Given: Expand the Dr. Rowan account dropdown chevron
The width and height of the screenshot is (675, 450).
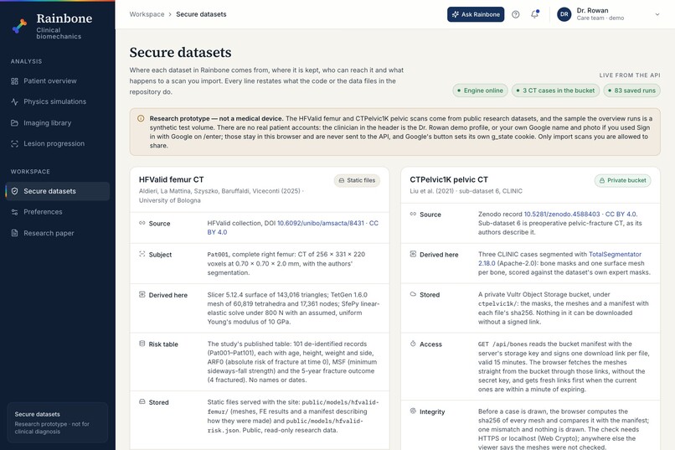Looking at the screenshot, I should pos(657,14).
